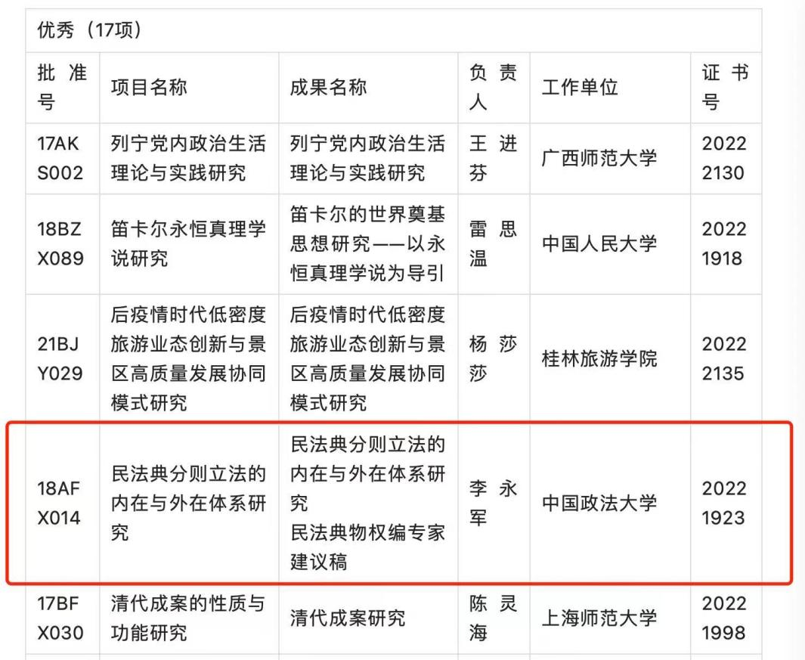Select approval number 18AFX014 in highlighted row
This screenshot has width=805, height=660.
pyautogui.click(x=59, y=503)
